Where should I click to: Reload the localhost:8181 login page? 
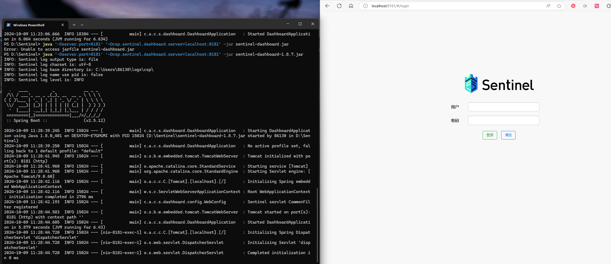tap(339, 6)
